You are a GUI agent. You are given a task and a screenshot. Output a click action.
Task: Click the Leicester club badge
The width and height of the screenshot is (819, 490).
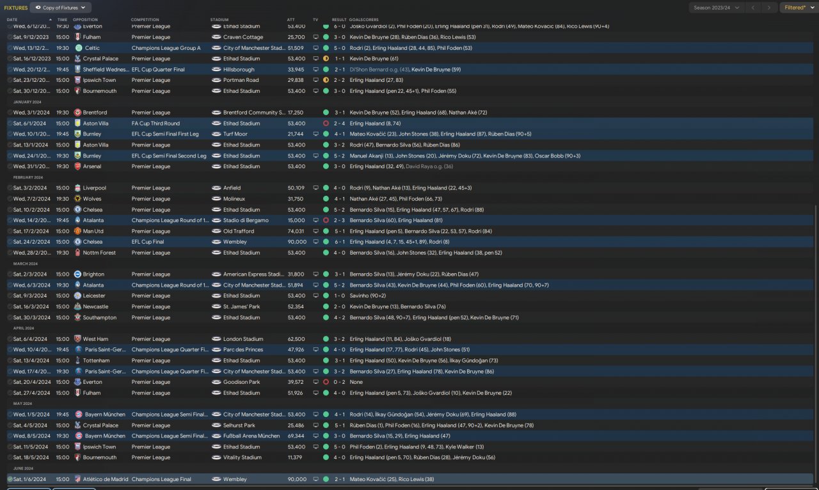pyautogui.click(x=78, y=296)
